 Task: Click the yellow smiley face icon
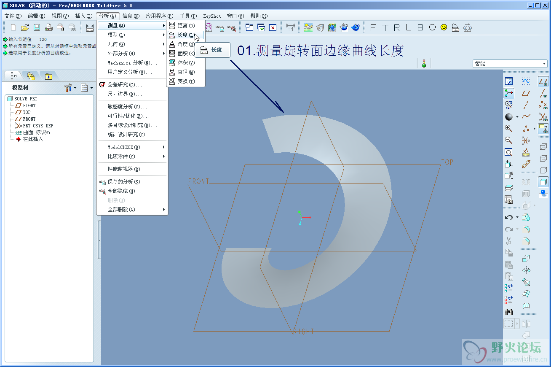[x=444, y=27]
